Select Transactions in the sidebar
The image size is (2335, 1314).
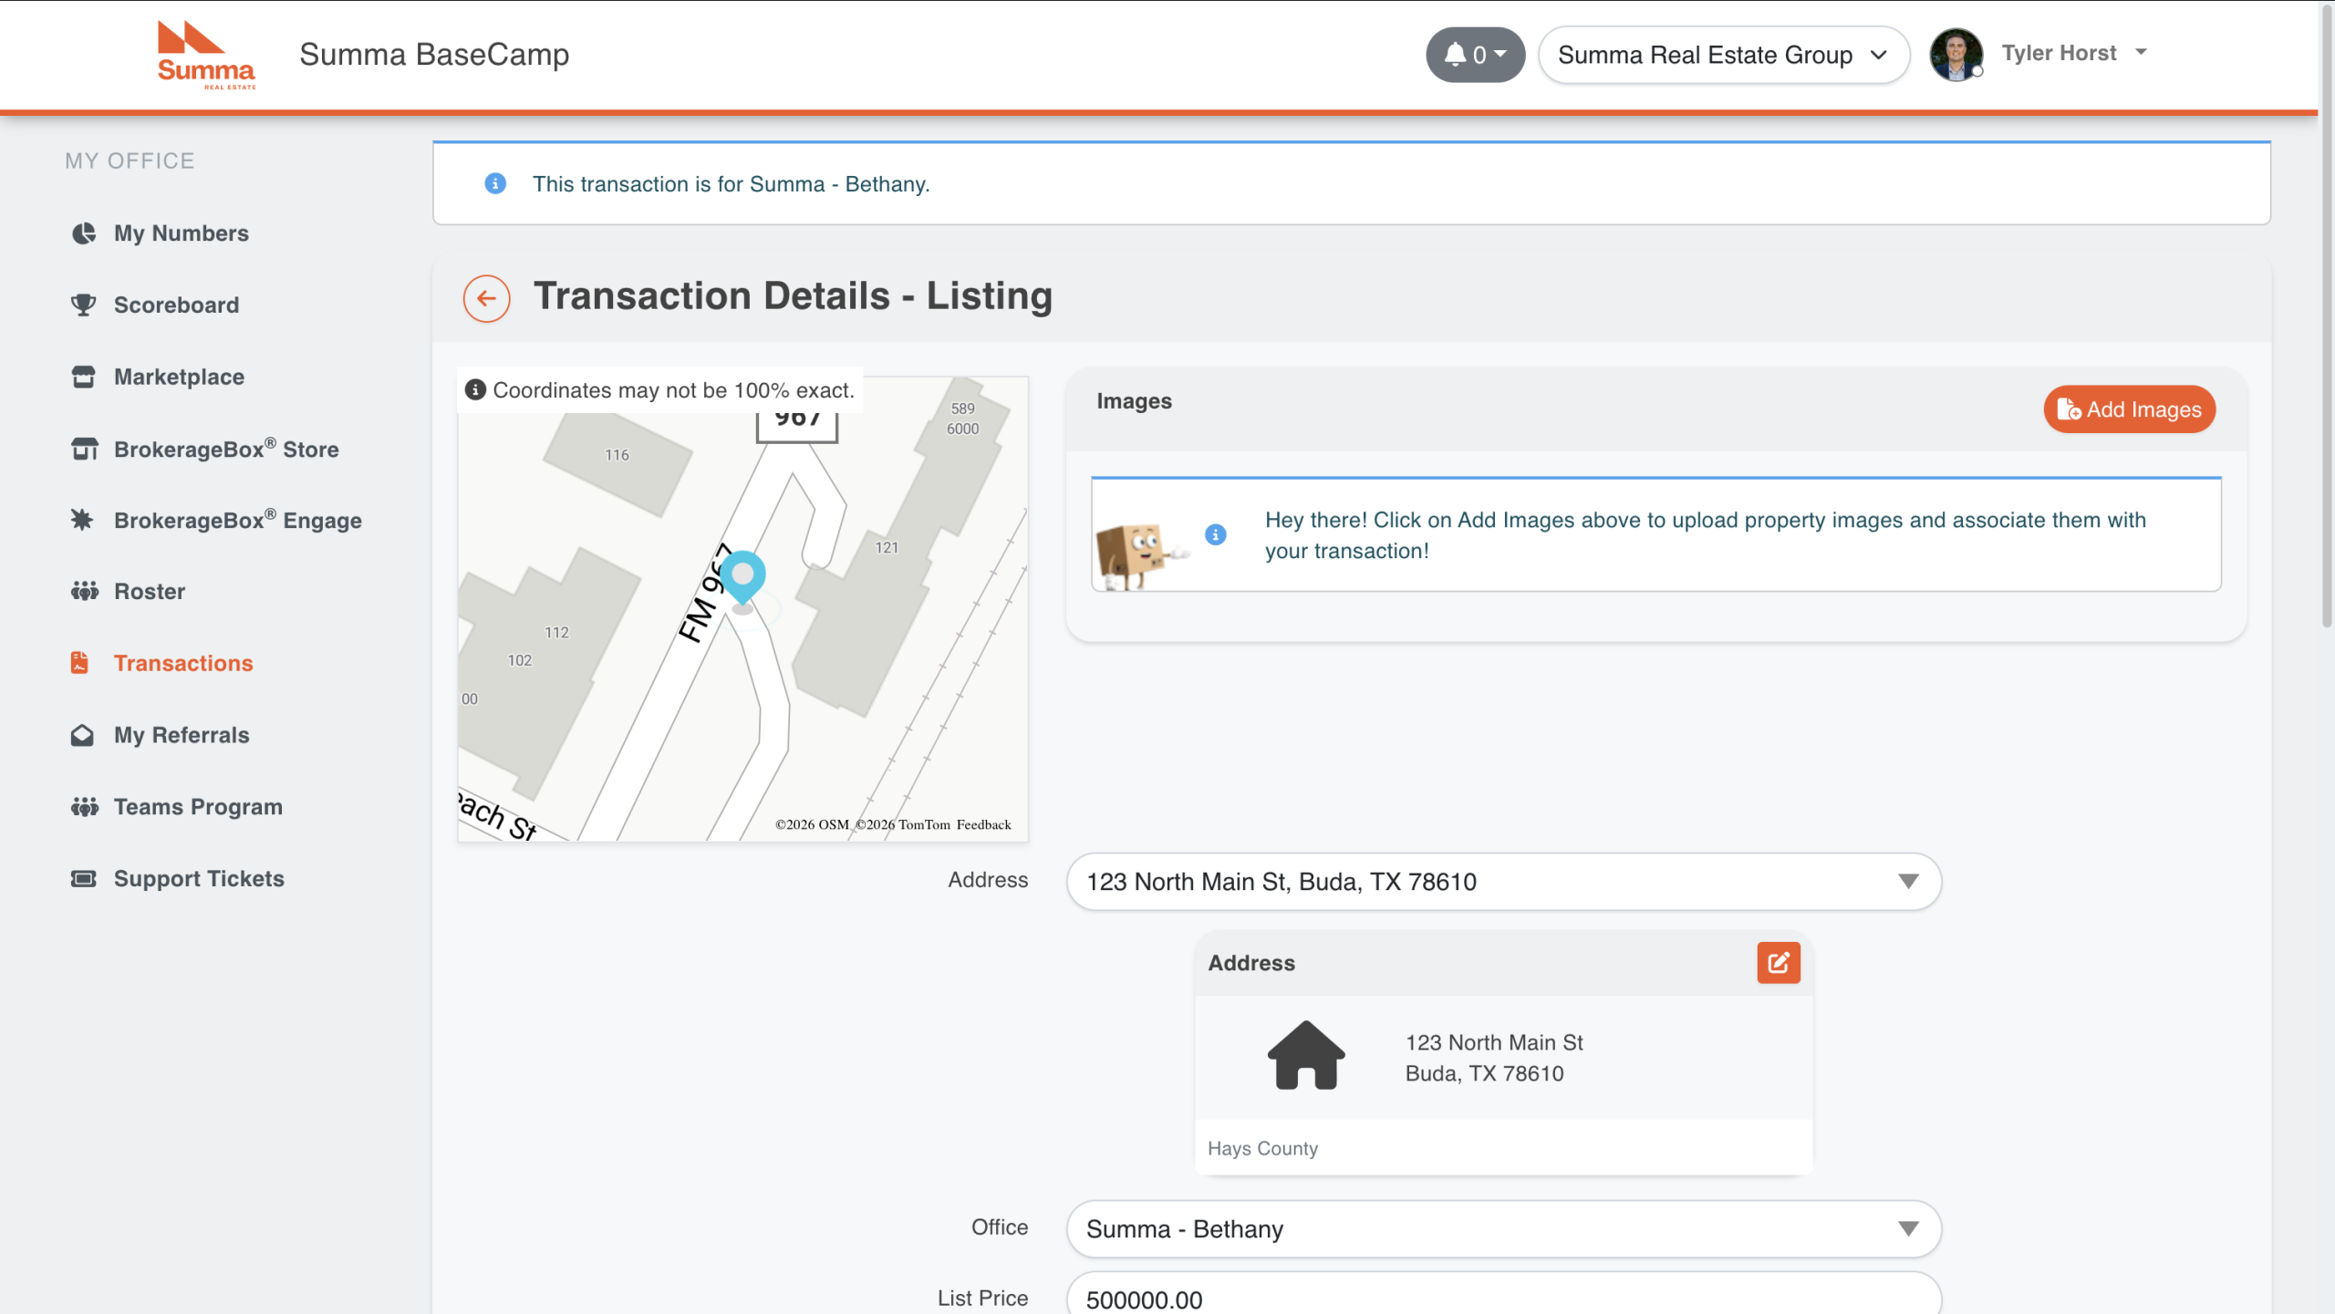183,663
